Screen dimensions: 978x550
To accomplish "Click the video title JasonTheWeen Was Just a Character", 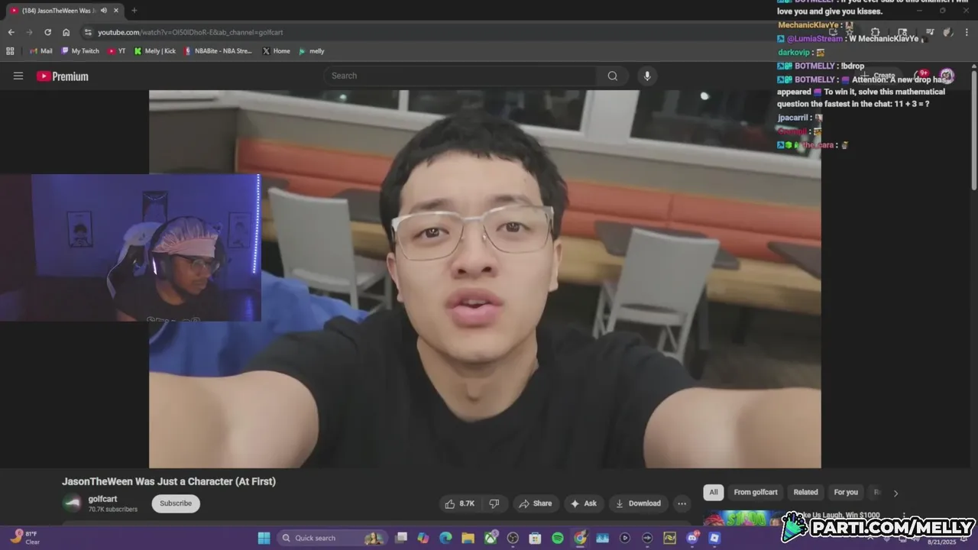I will 169,481.
